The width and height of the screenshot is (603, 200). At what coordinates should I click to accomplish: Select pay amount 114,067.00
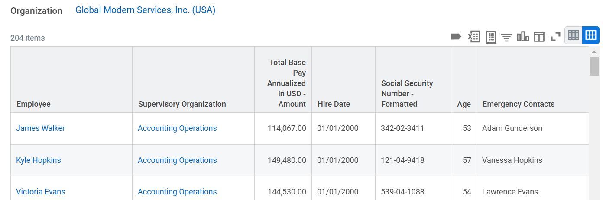287,128
